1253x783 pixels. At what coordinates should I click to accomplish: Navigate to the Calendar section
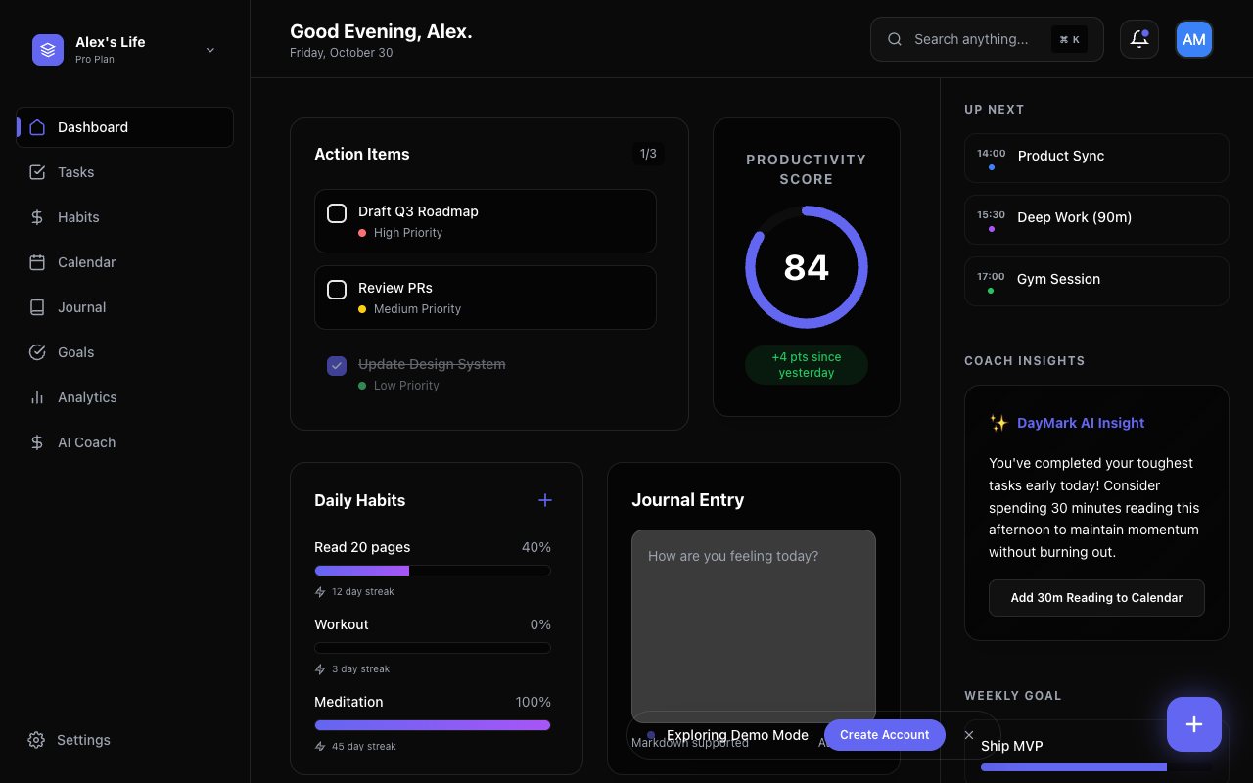point(125,262)
